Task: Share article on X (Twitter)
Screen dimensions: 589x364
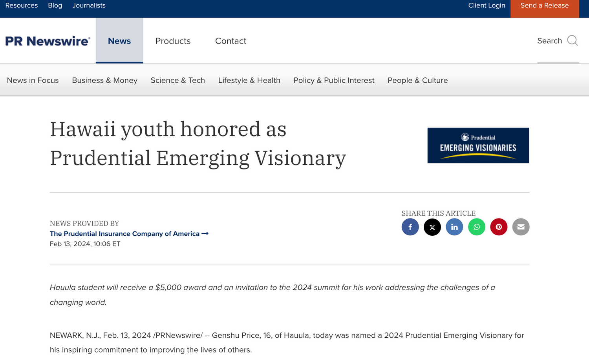Action: 432,227
